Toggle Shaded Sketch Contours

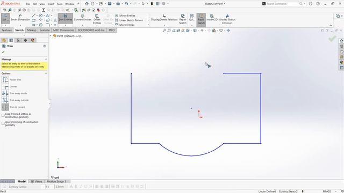(x=227, y=19)
